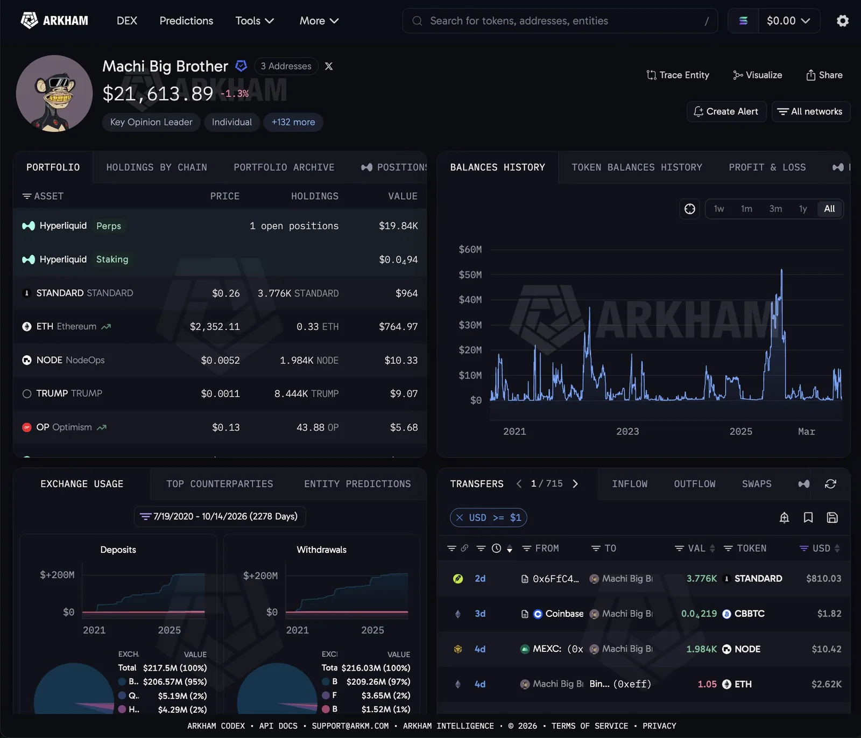Open the X (Twitter) profile icon
861x738 pixels.
(329, 66)
